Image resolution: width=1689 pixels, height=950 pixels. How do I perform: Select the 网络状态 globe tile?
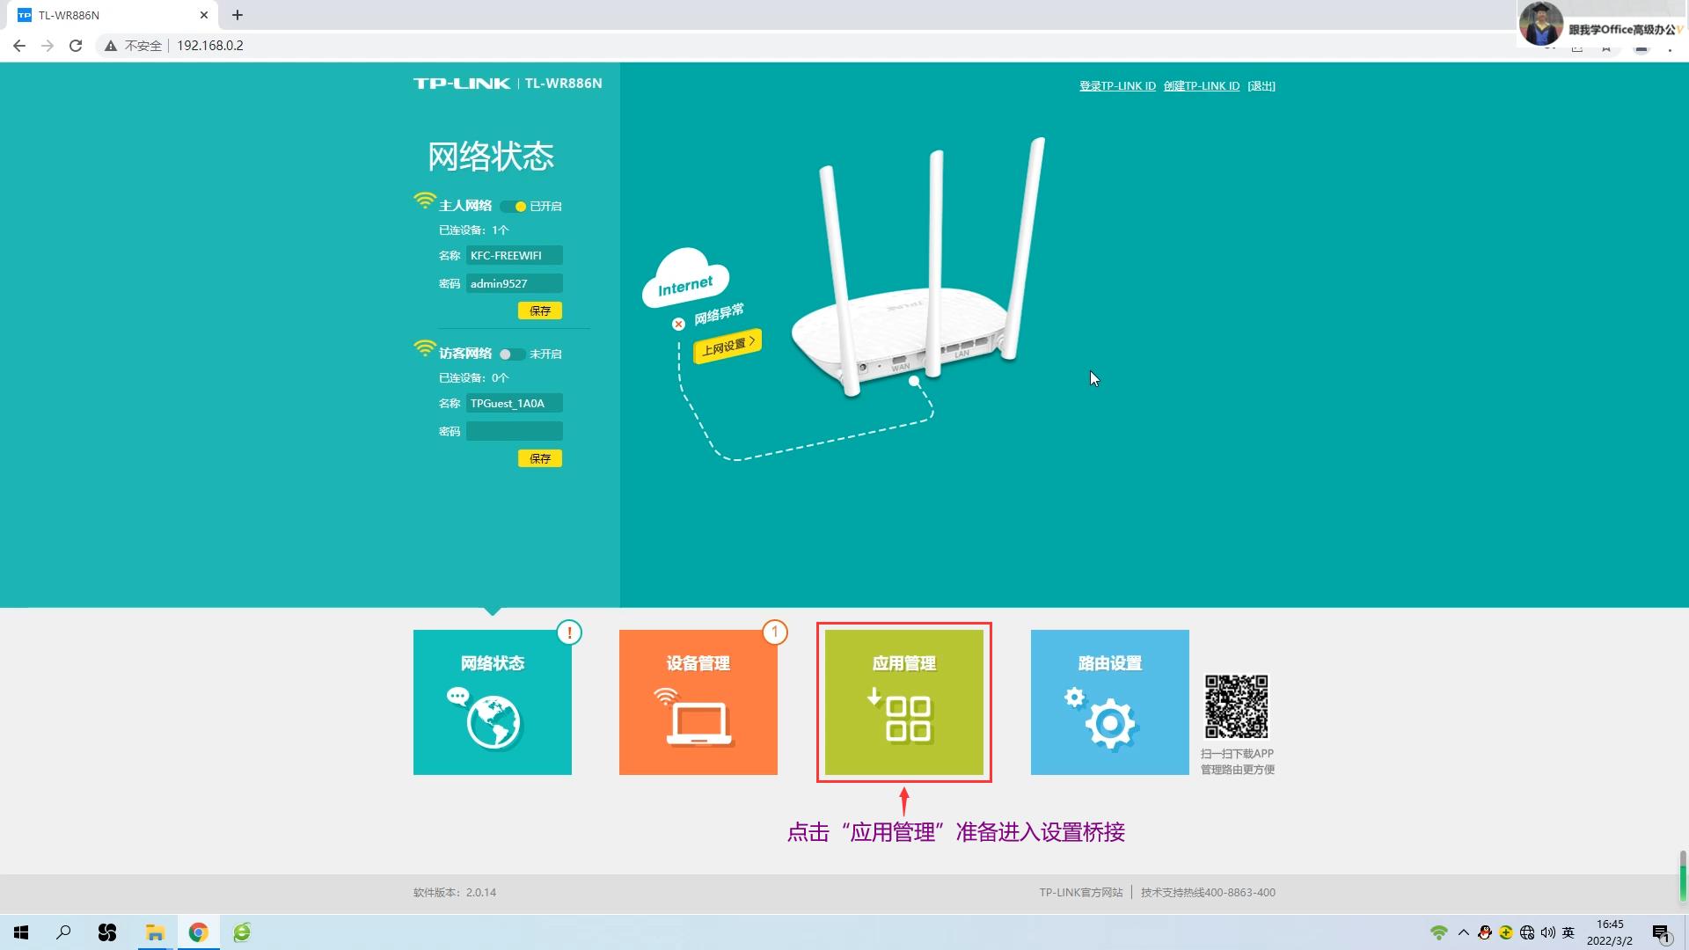492,702
